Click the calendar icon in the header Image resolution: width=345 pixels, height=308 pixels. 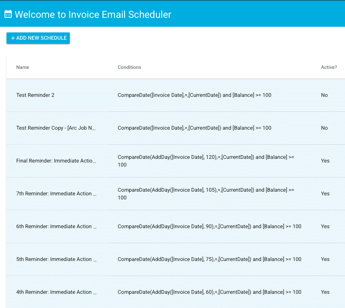click(8, 13)
